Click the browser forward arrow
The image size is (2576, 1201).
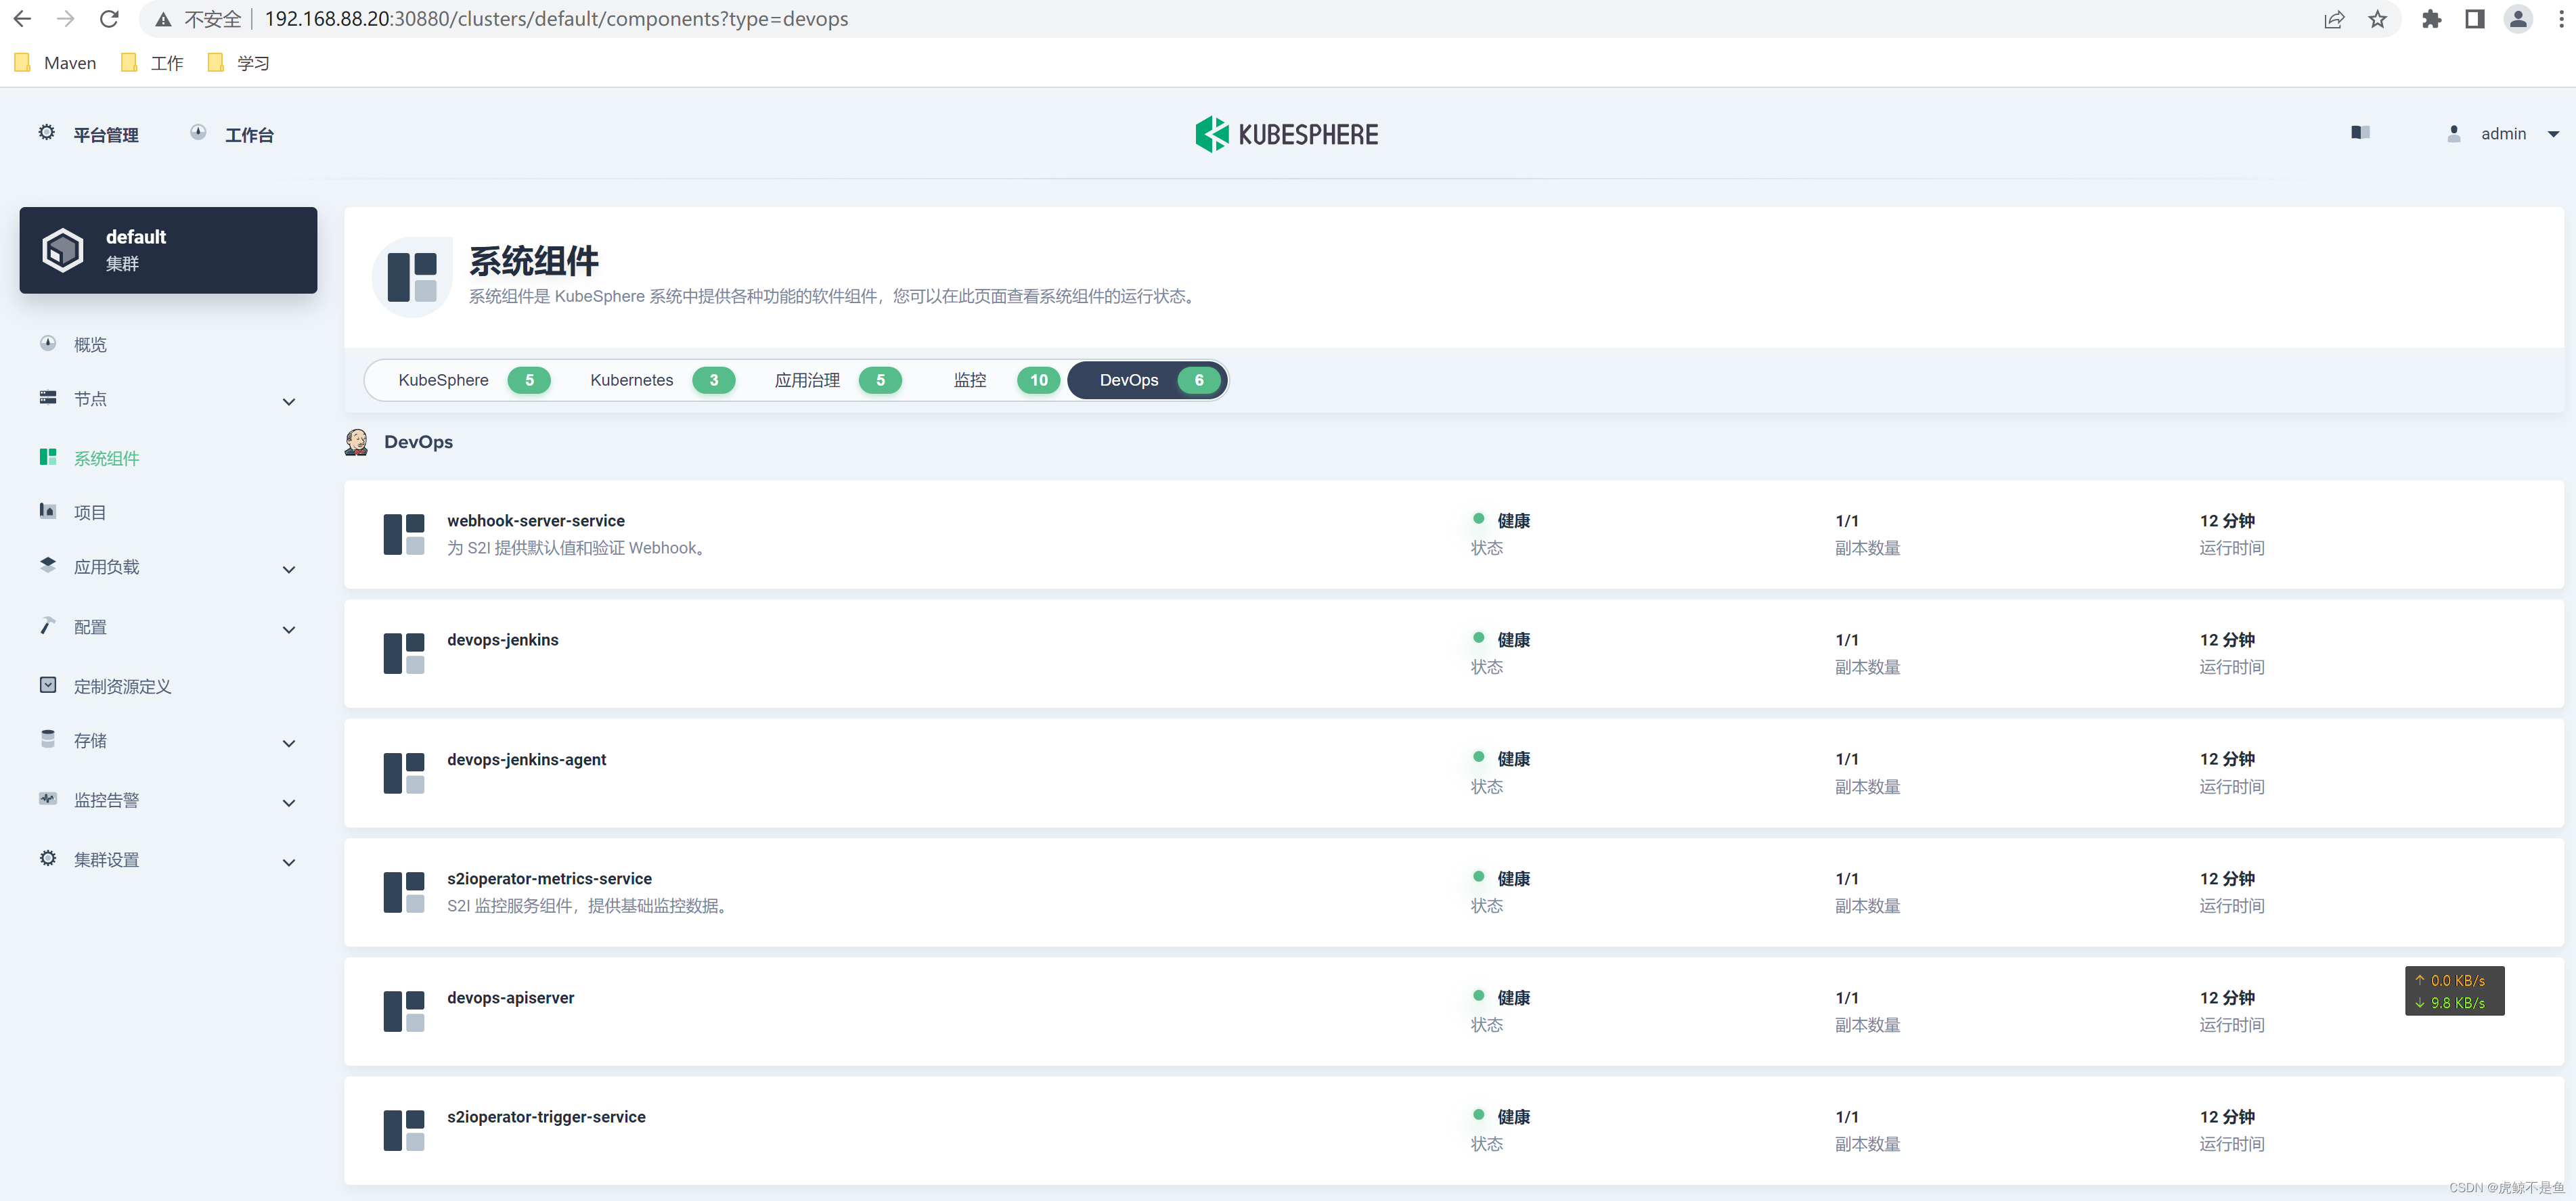click(66, 19)
